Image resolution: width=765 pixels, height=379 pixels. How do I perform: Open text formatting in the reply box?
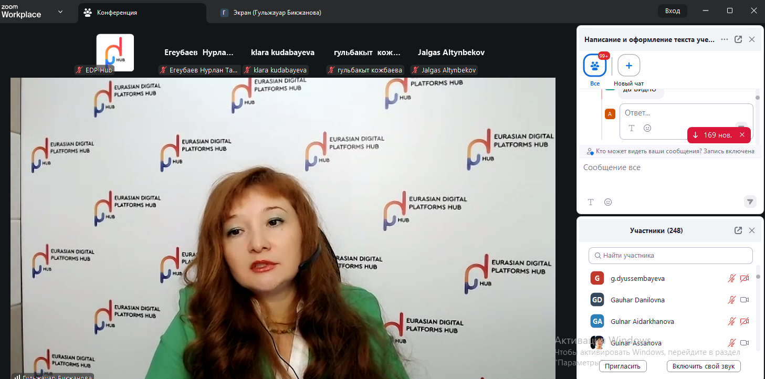click(632, 128)
